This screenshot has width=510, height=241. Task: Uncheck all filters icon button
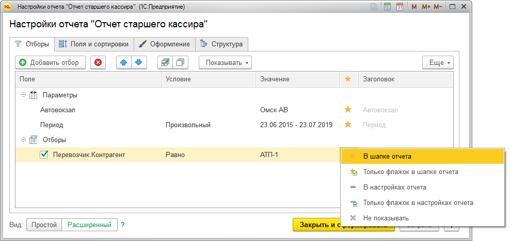[180, 62]
